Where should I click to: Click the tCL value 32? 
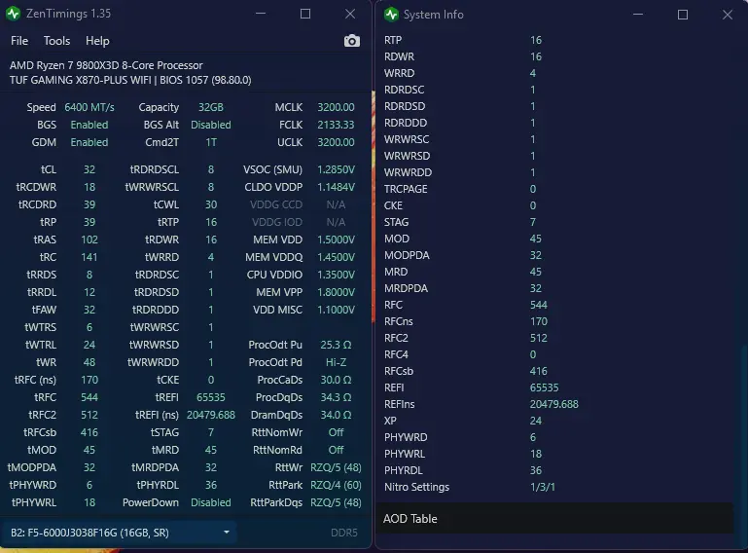coord(89,169)
